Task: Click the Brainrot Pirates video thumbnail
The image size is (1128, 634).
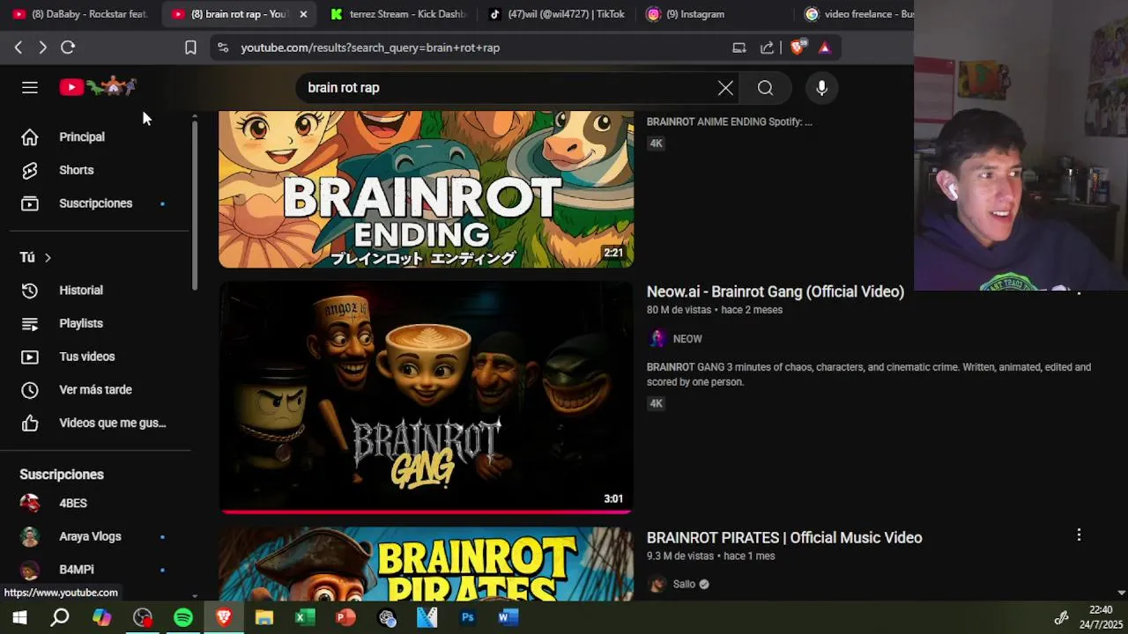Action: [x=426, y=564]
